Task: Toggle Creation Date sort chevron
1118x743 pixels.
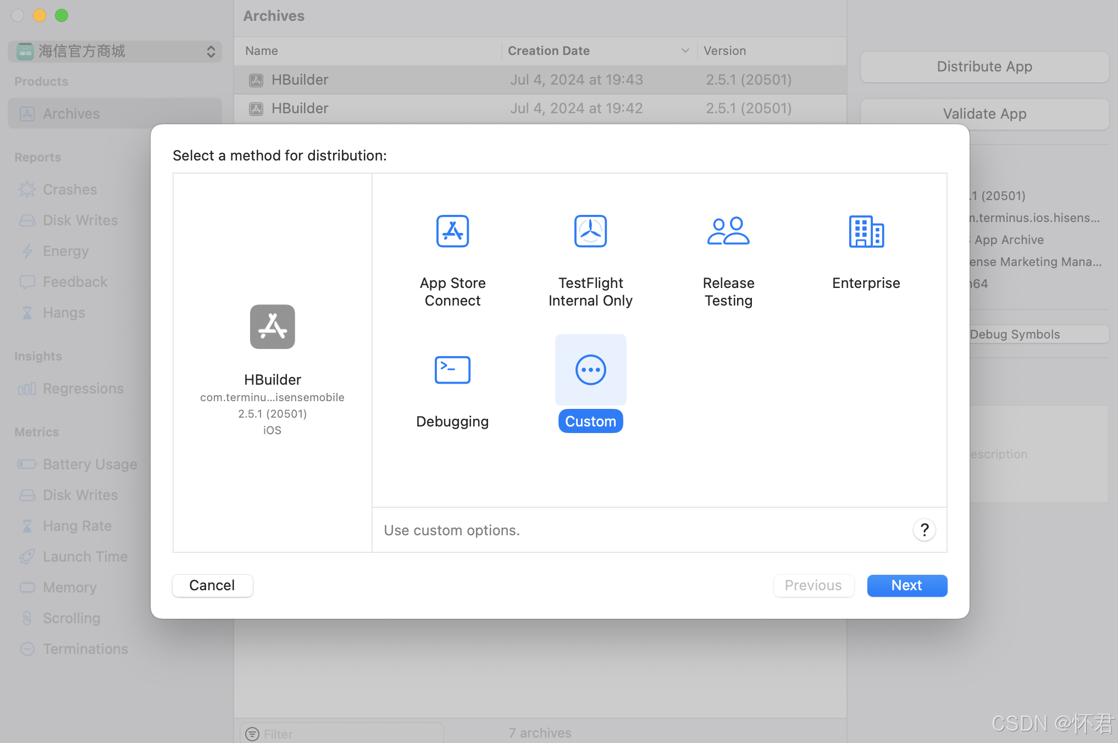Action: pyautogui.click(x=685, y=51)
